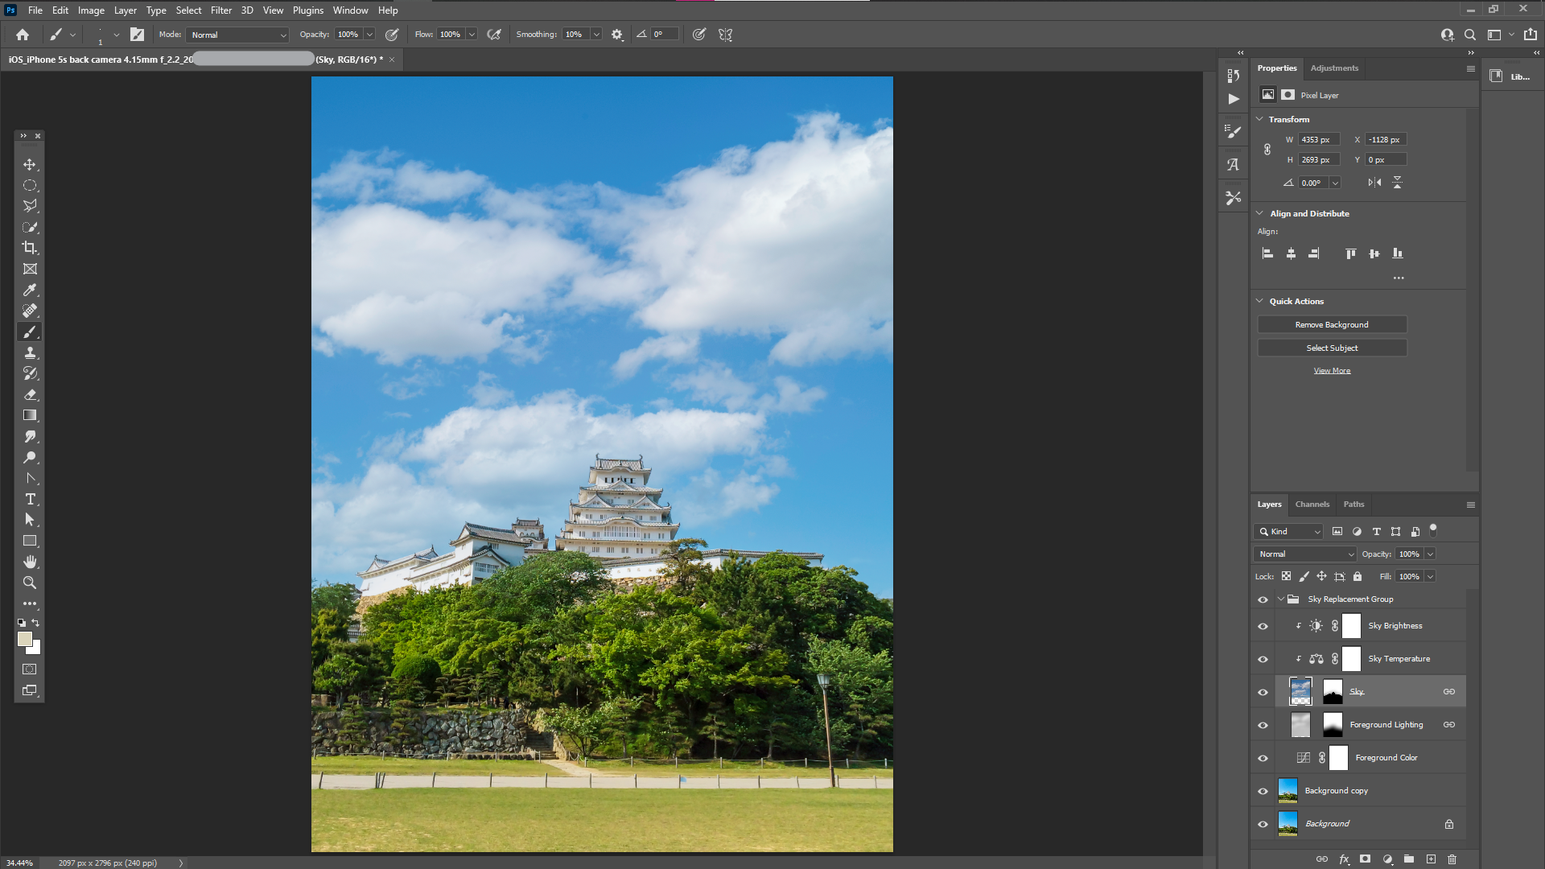Select the Clone Stamp tool

pyautogui.click(x=30, y=352)
